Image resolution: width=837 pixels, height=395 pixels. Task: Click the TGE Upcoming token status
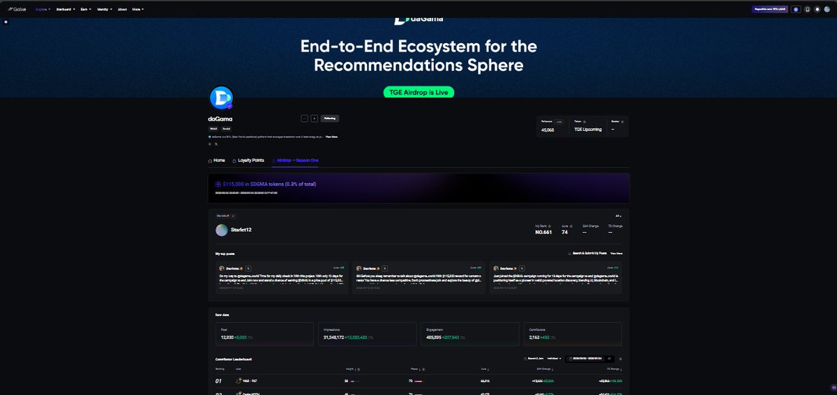point(588,130)
